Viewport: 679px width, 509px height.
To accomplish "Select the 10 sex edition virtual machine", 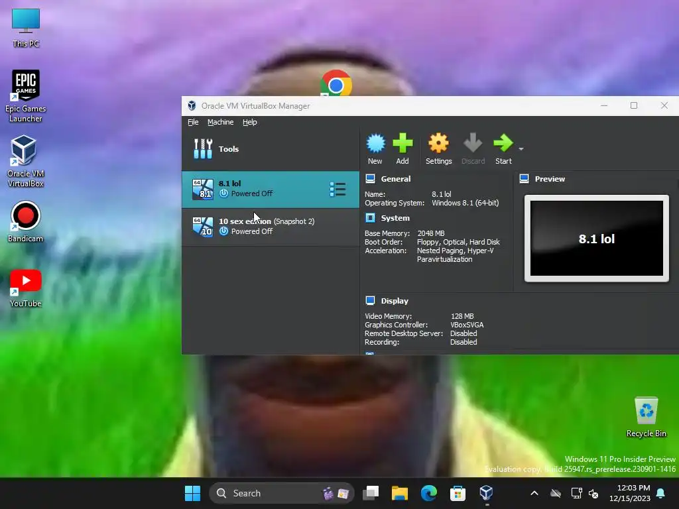I will pyautogui.click(x=271, y=227).
